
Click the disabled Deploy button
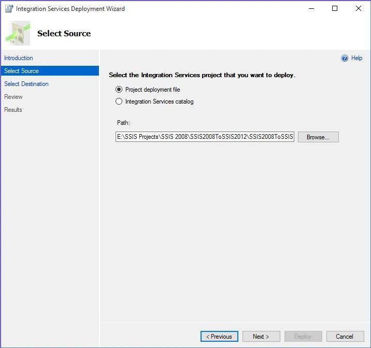pos(303,337)
